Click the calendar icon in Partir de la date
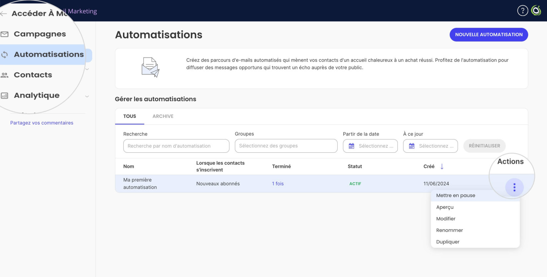Image resolution: width=547 pixels, height=277 pixels. (351, 146)
